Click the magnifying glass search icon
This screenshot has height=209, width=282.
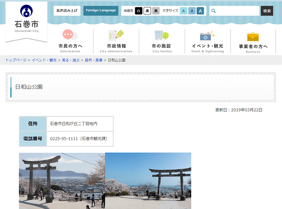[x=214, y=11]
